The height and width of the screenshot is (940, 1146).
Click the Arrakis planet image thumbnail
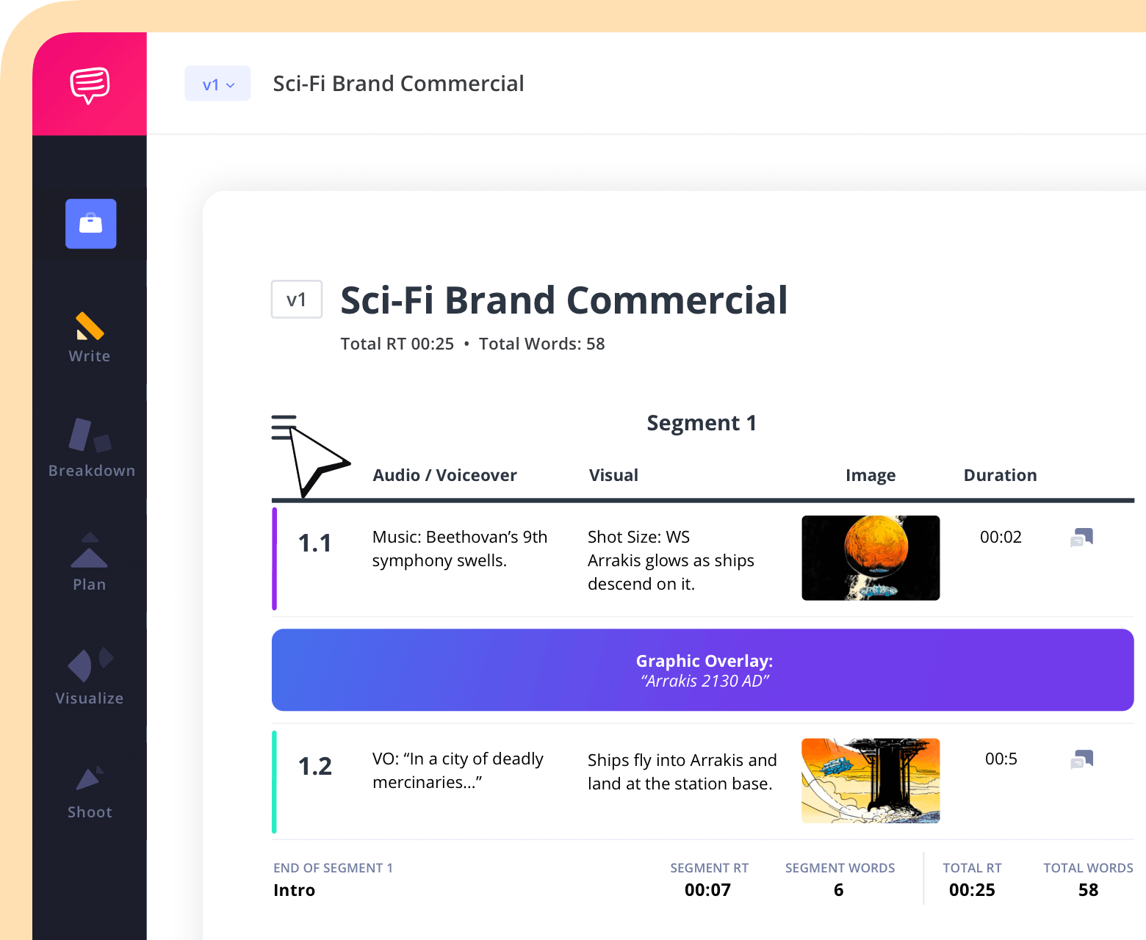870,558
